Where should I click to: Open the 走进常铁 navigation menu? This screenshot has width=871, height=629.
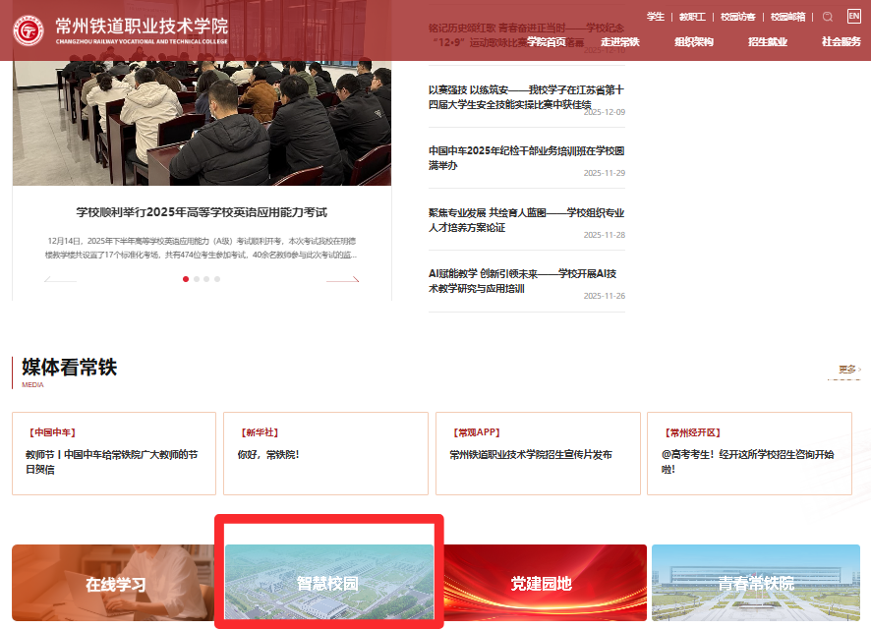[x=620, y=42]
